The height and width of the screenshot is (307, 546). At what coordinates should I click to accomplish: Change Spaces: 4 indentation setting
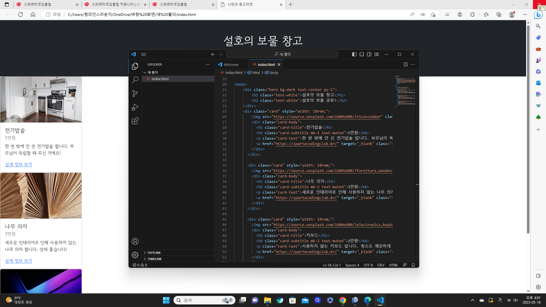point(352,265)
